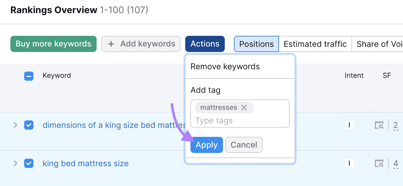Remove the mattresses tag with X
This screenshot has height=186, width=403.
pyautogui.click(x=244, y=108)
